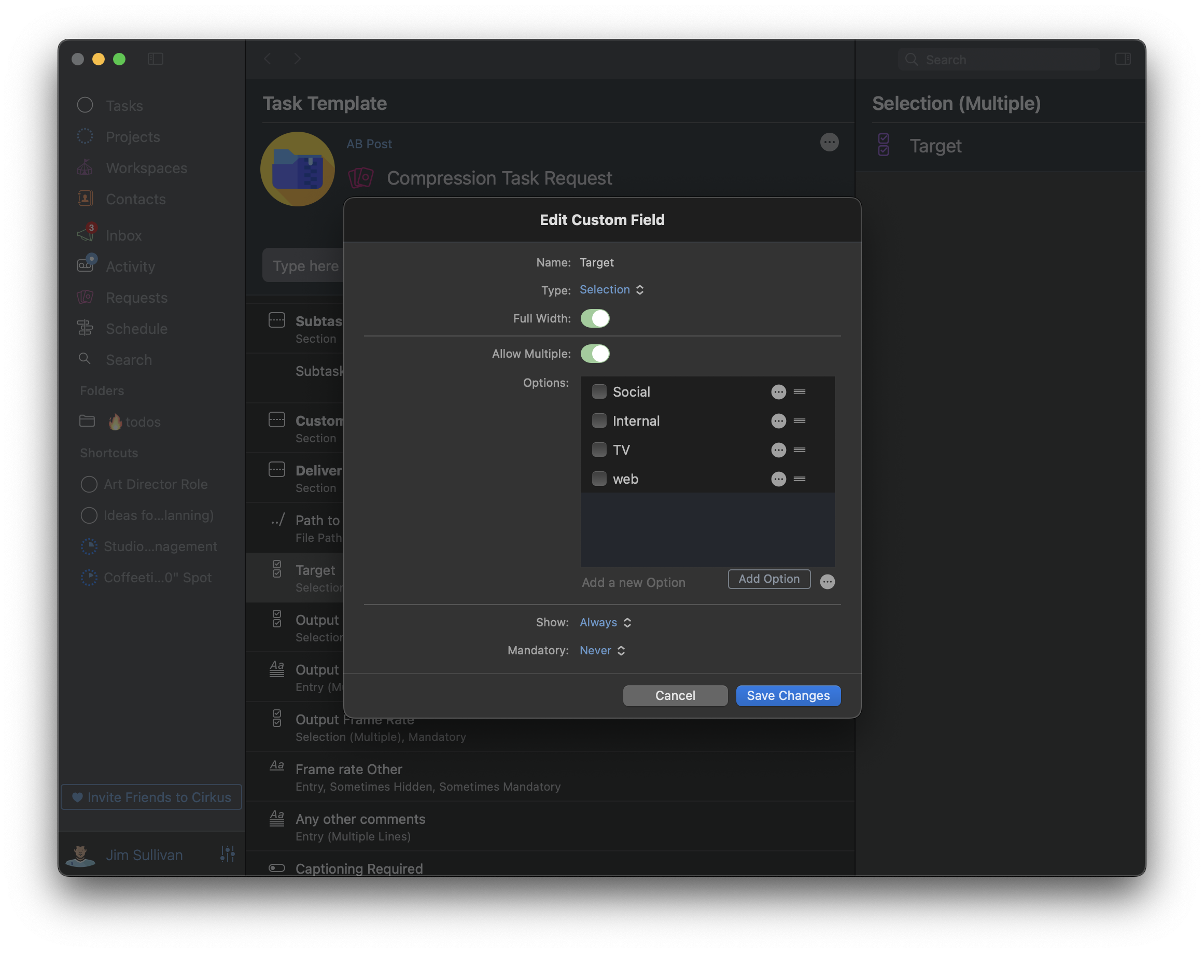This screenshot has height=953, width=1204.
Task: Click the ellipsis icon next to web option
Action: click(x=778, y=479)
